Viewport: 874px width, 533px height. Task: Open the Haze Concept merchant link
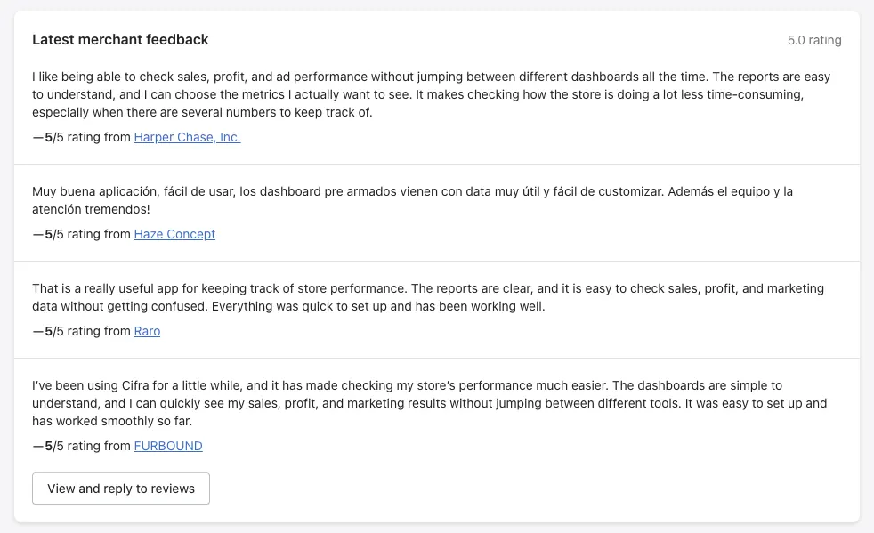tap(174, 234)
